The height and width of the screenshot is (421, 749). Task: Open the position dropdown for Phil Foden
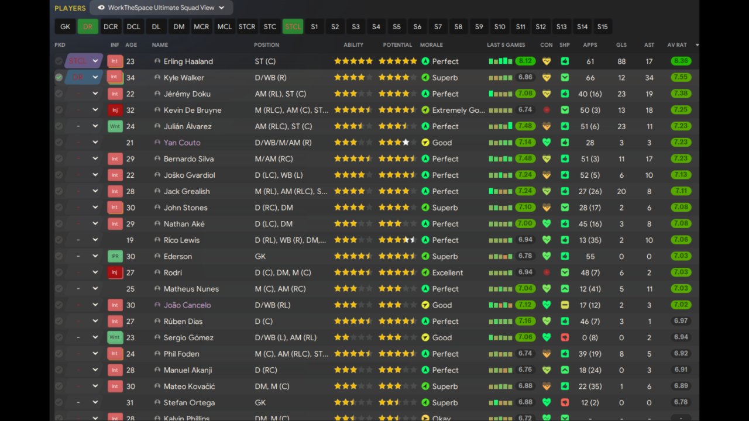point(84,354)
